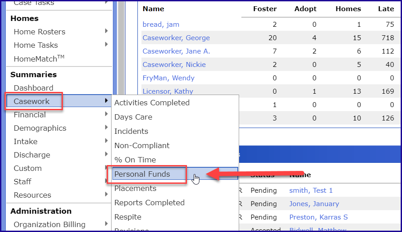Screen dimensions: 402x232
Task: Expand the Demographics submenu arrow
Action: coord(106,128)
